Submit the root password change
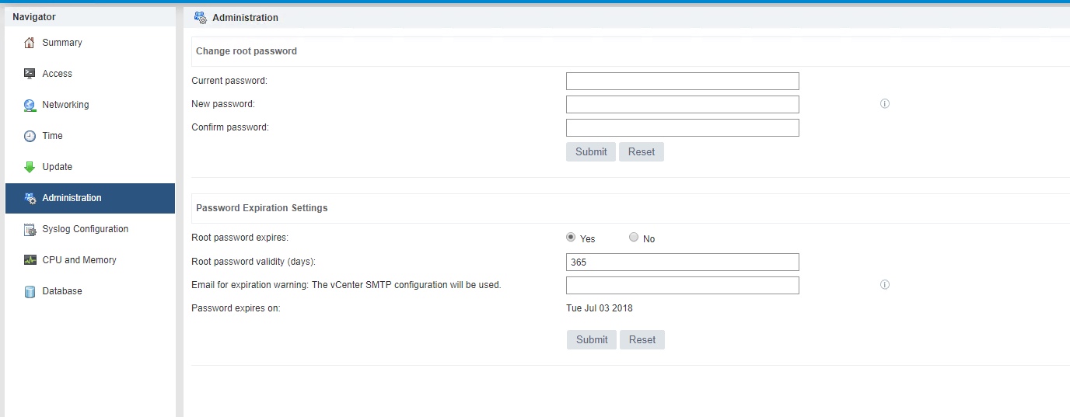 tap(591, 152)
